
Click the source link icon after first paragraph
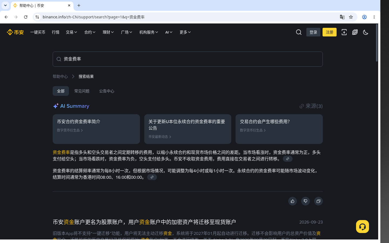[288, 159]
